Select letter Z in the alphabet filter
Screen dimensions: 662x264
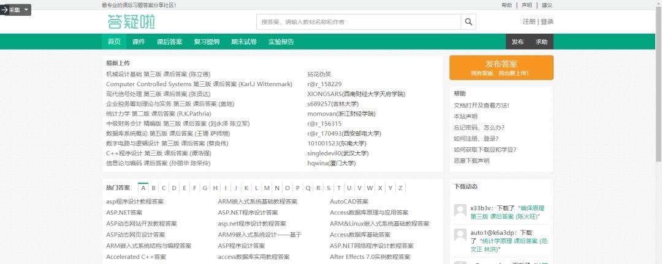coord(400,188)
